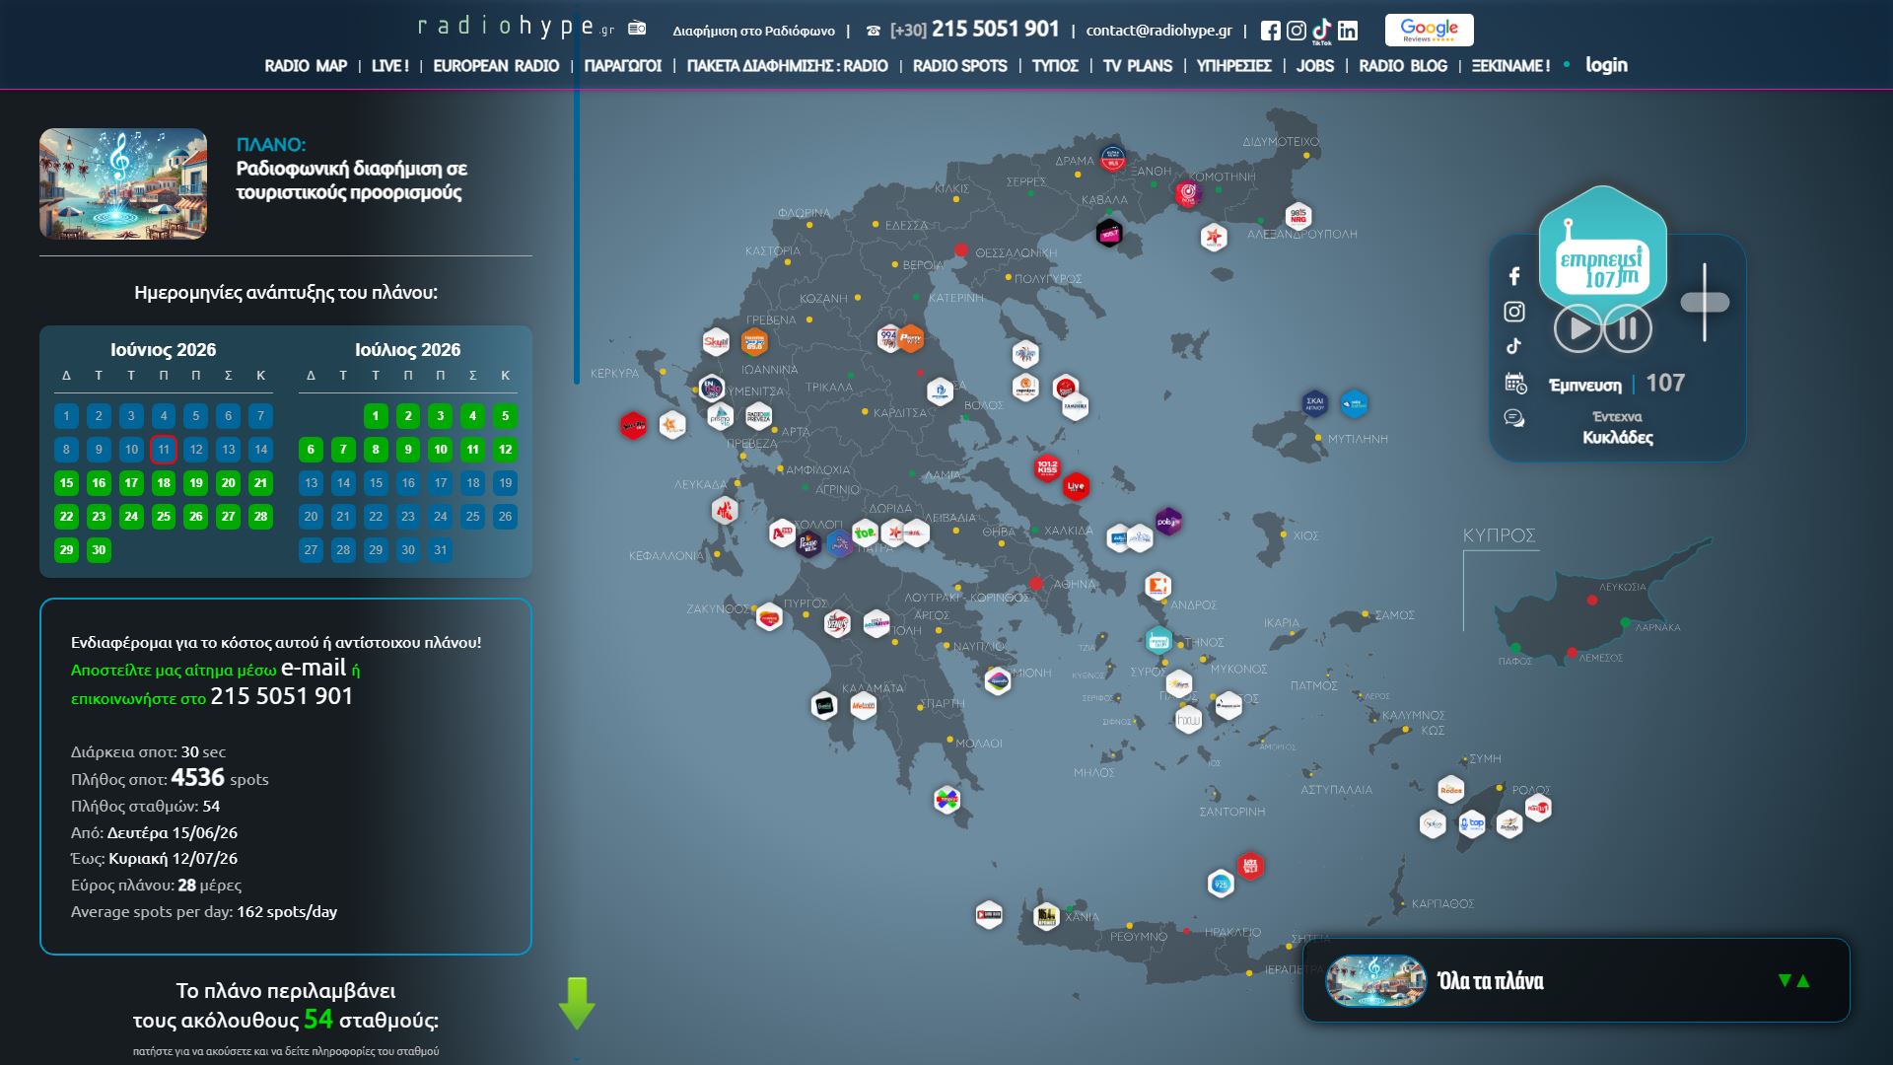Viewport: 1893px width, 1065px height.
Task: Open the EUROPEAN RADIO menu item
Action: pyautogui.click(x=496, y=66)
